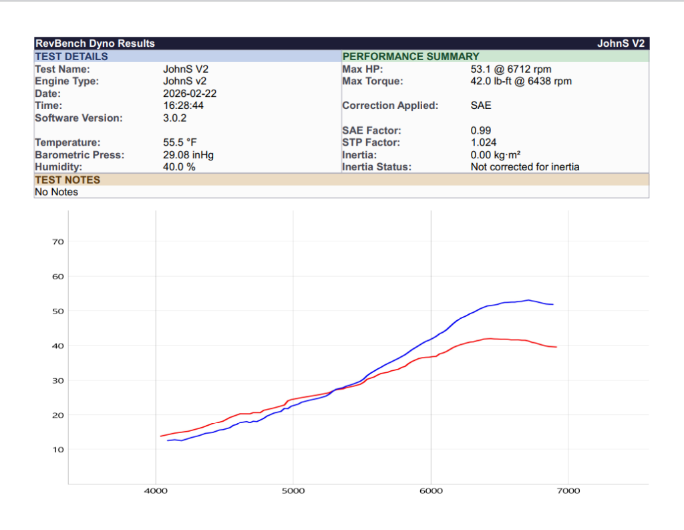Viewport: 684px width, 530px height.
Task: Select the Max HP value 53.1 @ 6712 rpm
Action: (511, 69)
